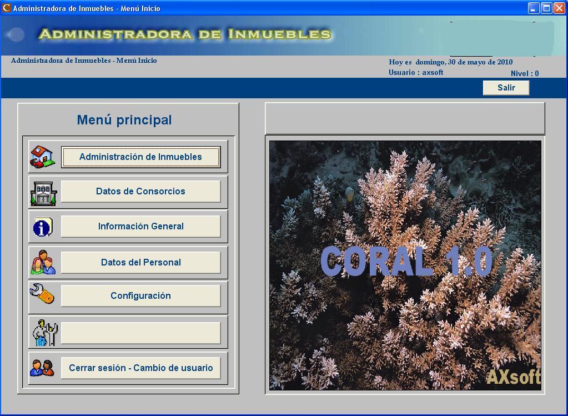The image size is (568, 416).
Task: Click the empty panel above the coral image
Action: coord(405,119)
